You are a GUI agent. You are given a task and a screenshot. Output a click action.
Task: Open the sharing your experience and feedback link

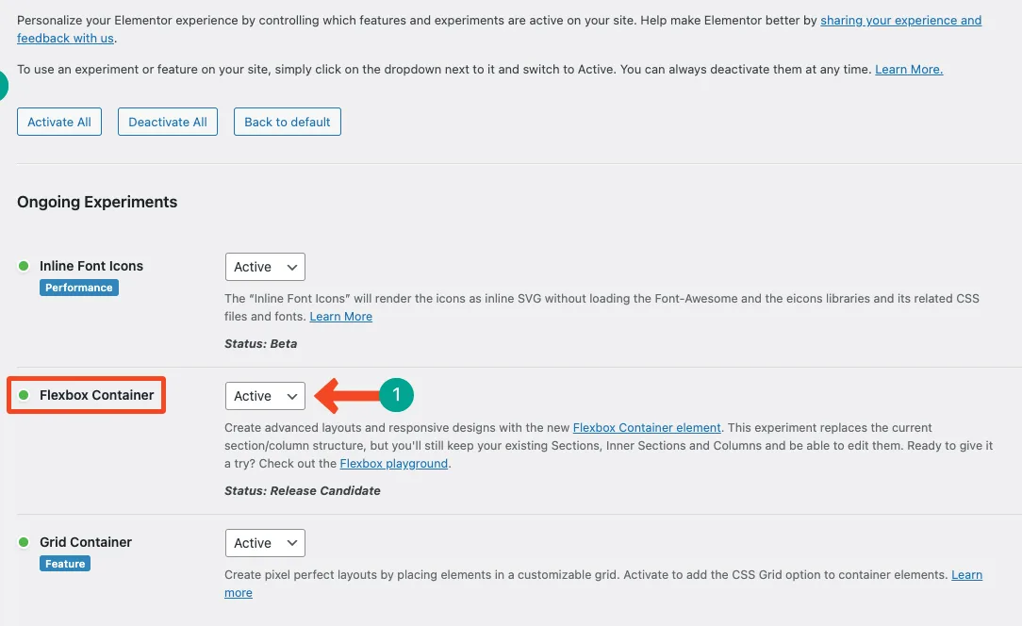pyautogui.click(x=900, y=20)
